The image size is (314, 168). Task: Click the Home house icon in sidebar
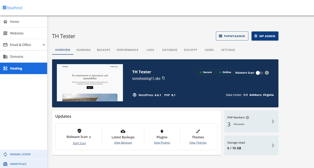6,21
